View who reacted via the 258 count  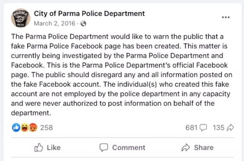click(46, 128)
